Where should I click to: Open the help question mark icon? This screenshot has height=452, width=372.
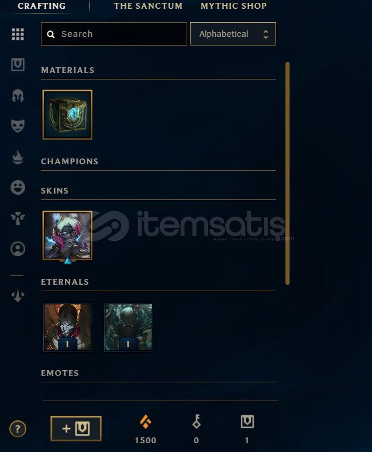(18, 429)
